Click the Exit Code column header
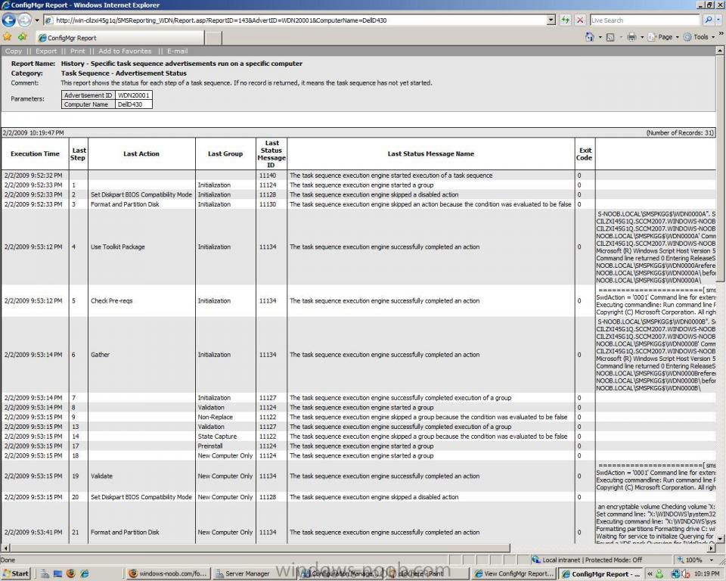This screenshot has height=581, width=726. tap(585, 154)
